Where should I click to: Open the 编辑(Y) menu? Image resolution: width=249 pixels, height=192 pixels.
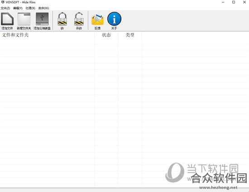pos(18,8)
